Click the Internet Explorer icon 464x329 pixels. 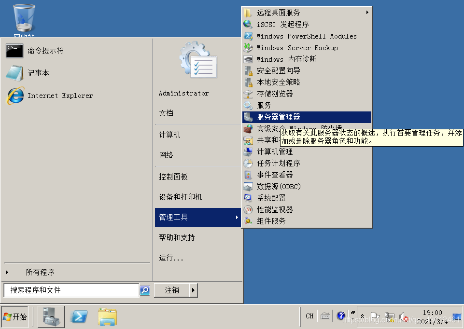click(15, 96)
